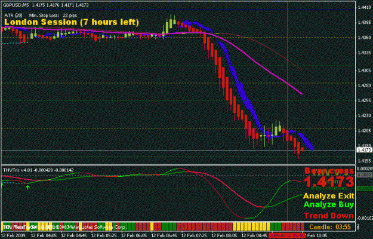The width and height of the screenshot is (373, 239).
Task: Click the highlighted 1.4173 current price tag
Action: (x=364, y=150)
